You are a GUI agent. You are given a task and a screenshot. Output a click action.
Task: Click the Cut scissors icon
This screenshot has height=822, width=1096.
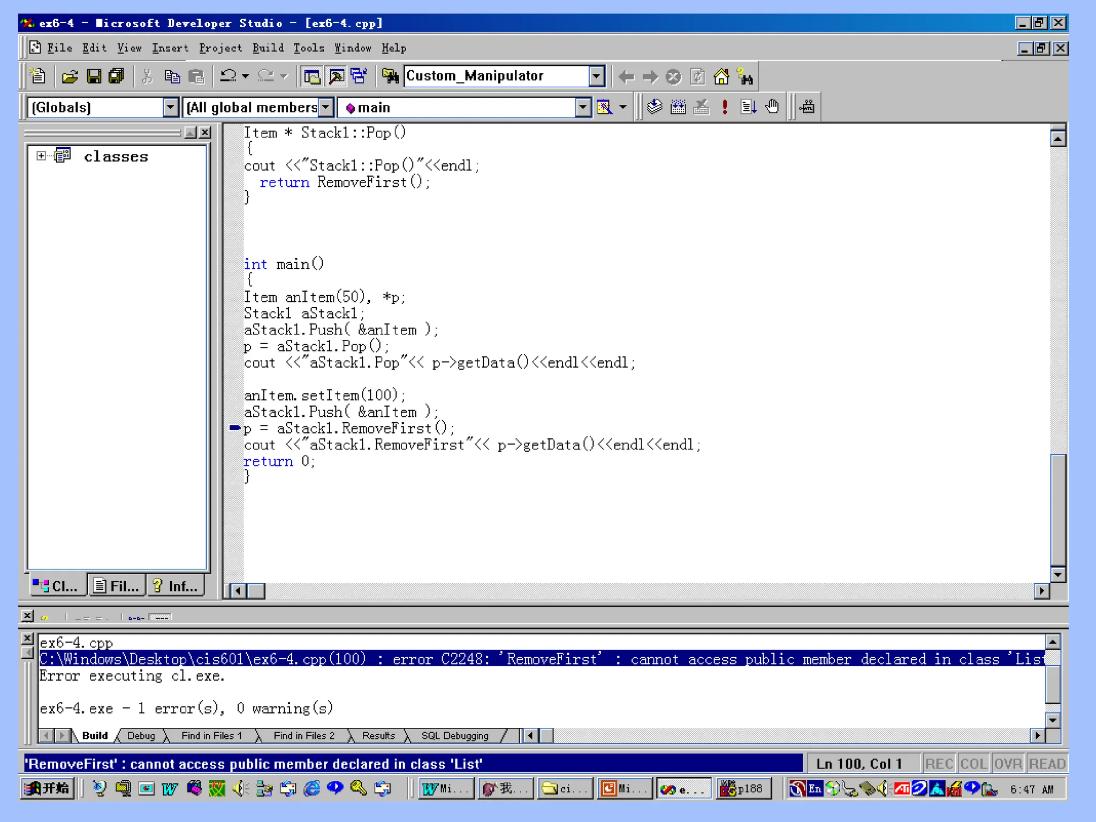pyautogui.click(x=147, y=77)
